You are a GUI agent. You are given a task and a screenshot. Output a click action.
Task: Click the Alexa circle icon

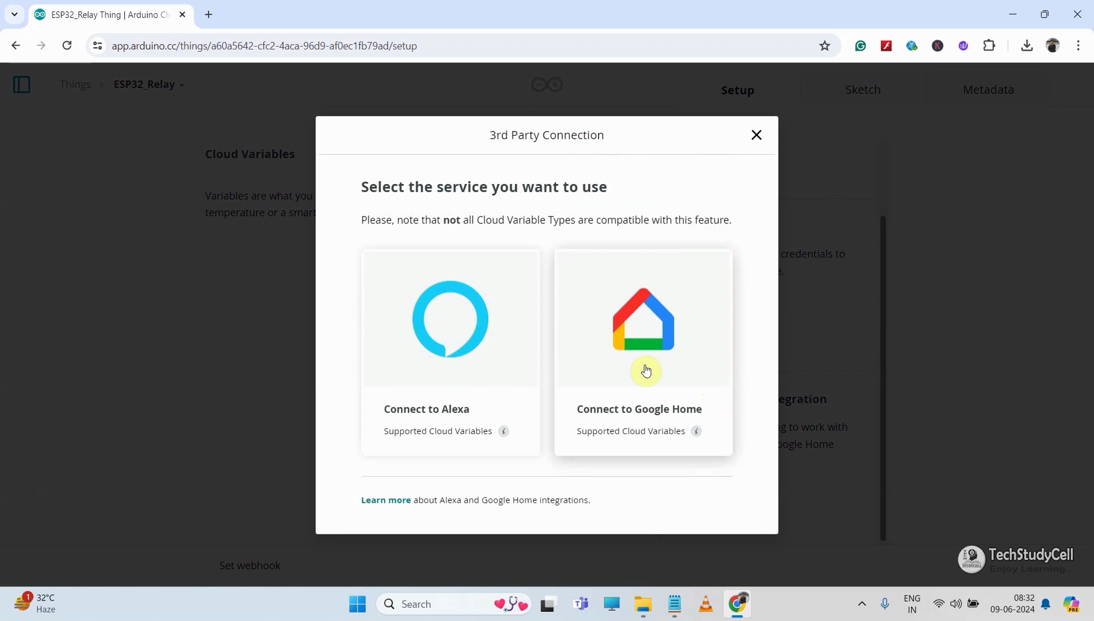pos(450,318)
